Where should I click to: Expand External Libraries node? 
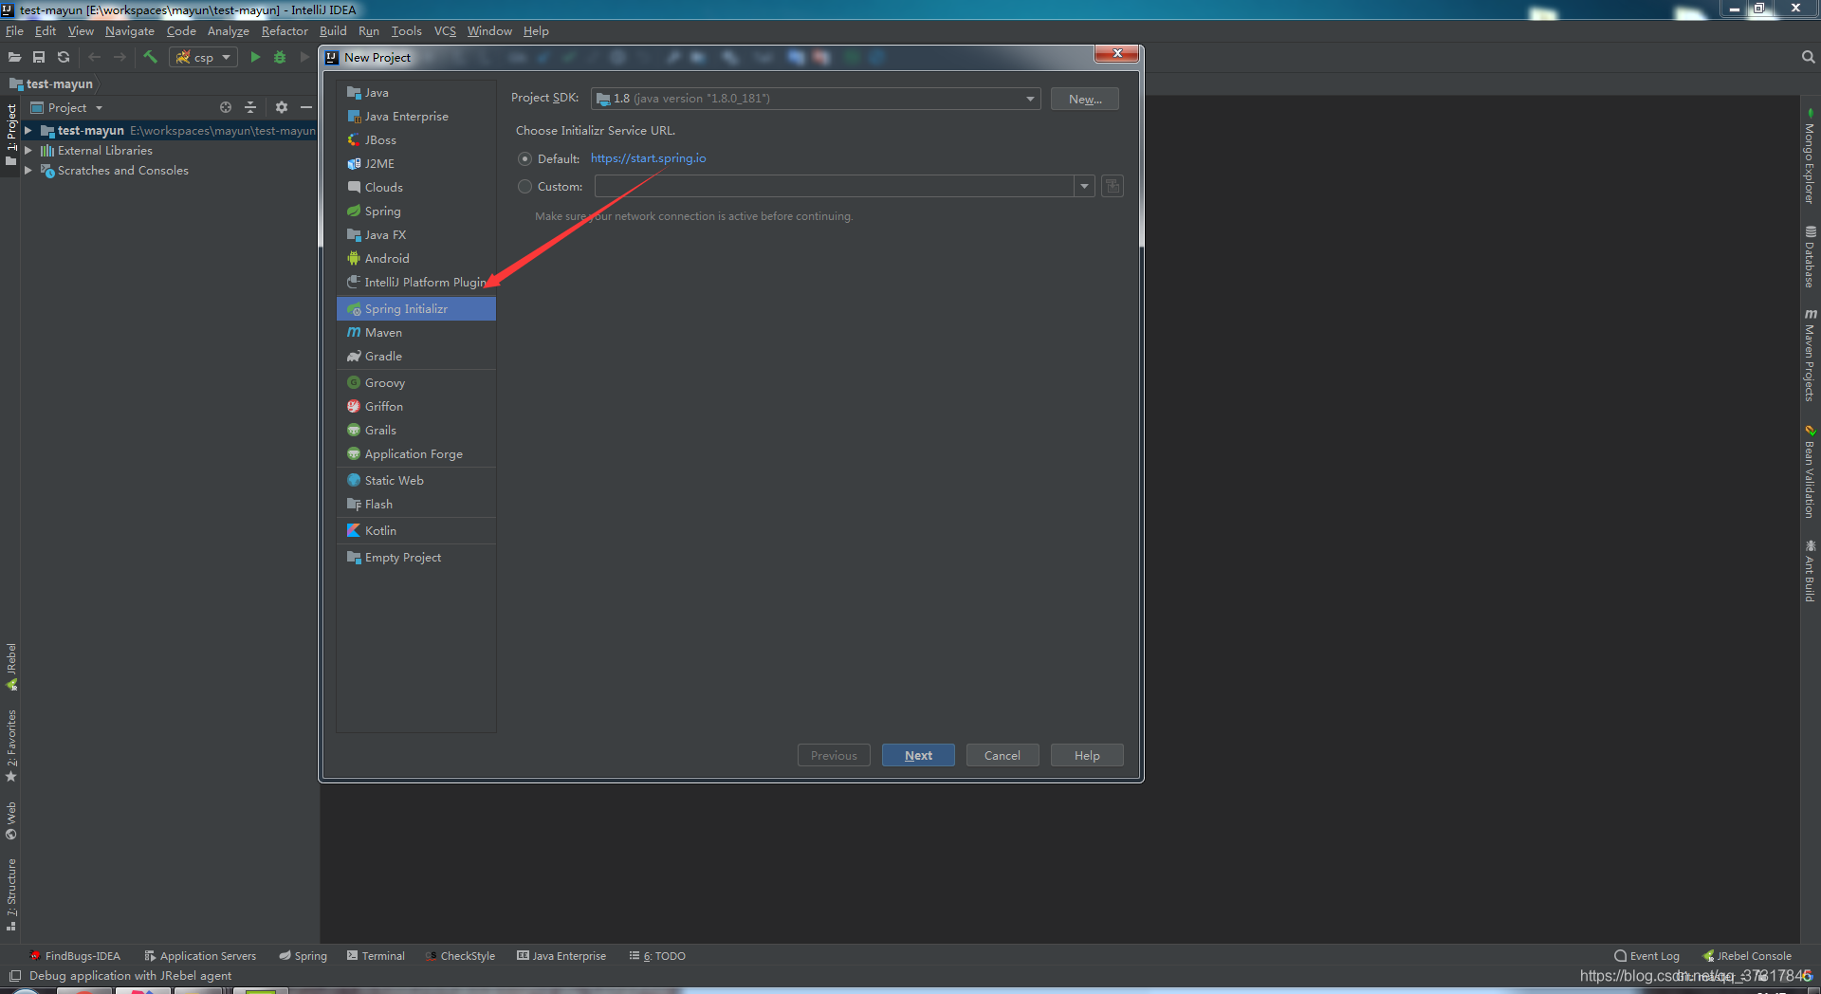pos(28,150)
